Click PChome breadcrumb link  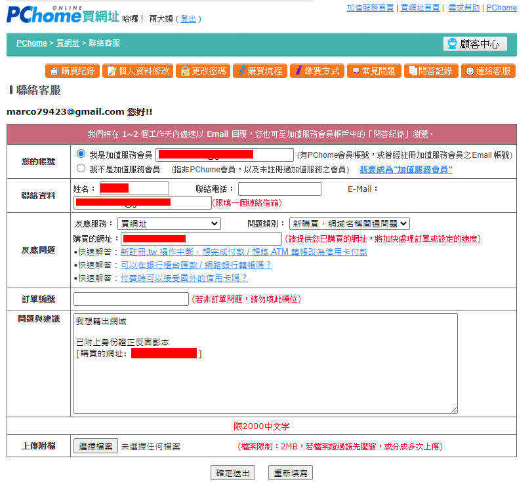(32, 43)
